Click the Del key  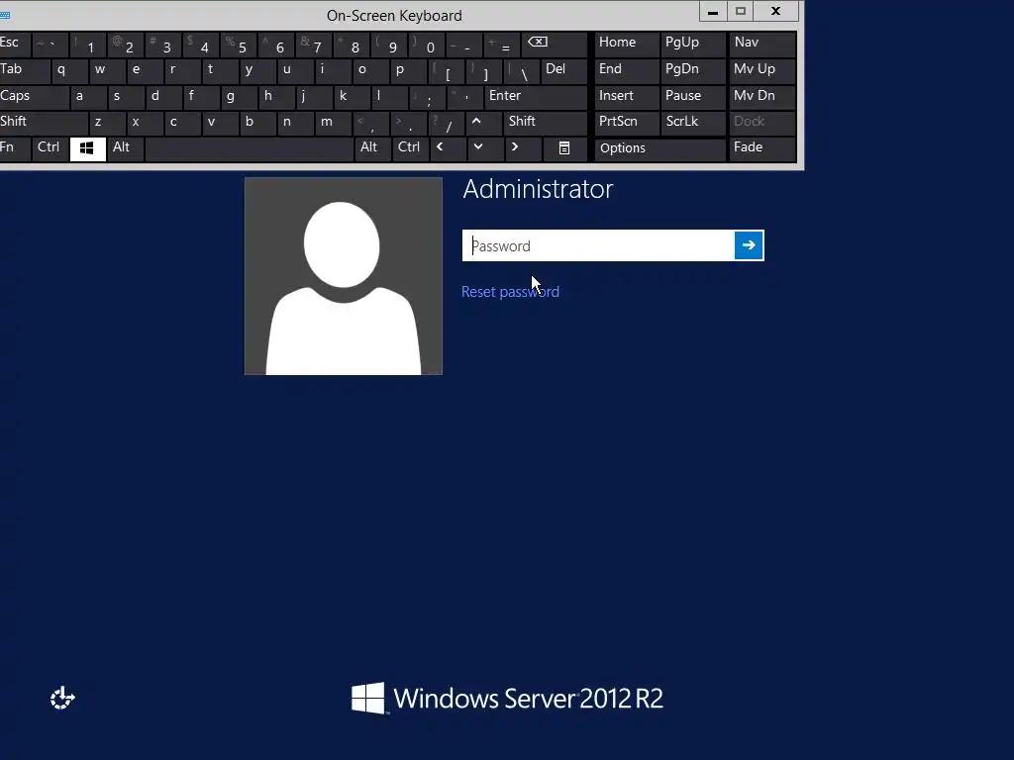pos(563,70)
